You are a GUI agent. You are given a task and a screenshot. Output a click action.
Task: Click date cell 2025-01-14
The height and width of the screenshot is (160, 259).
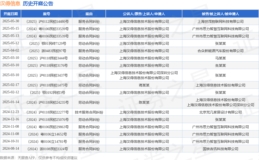point(11,102)
